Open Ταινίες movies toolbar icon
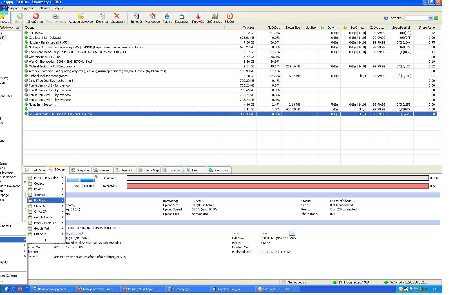The width and height of the screenshot is (473, 295). [167, 16]
